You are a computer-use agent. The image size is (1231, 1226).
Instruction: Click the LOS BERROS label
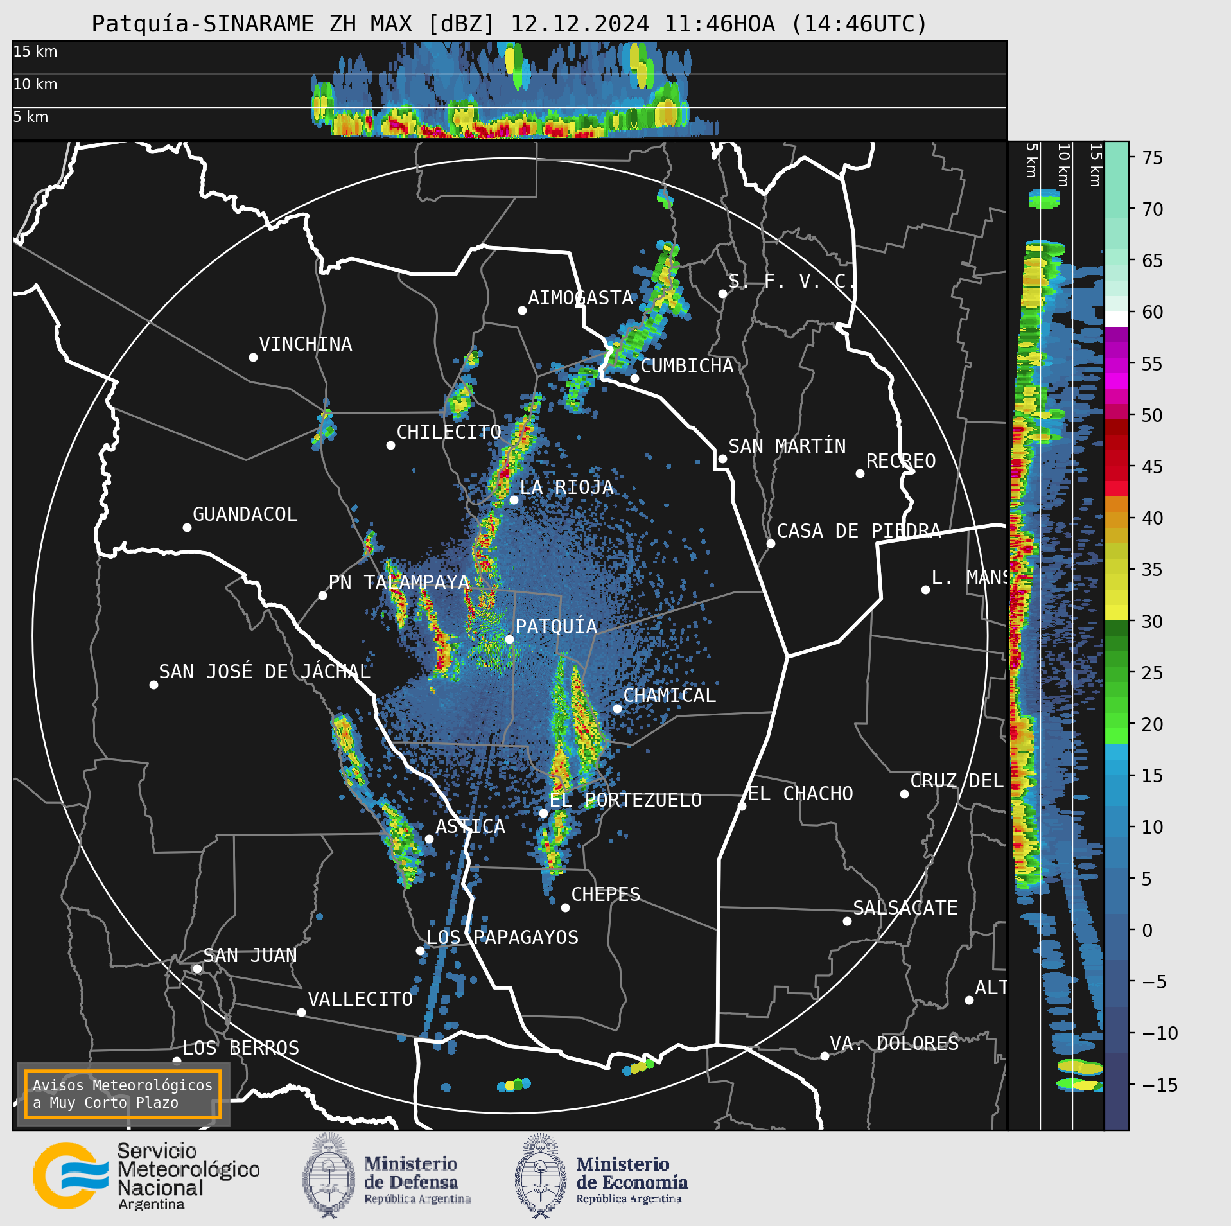click(241, 1047)
